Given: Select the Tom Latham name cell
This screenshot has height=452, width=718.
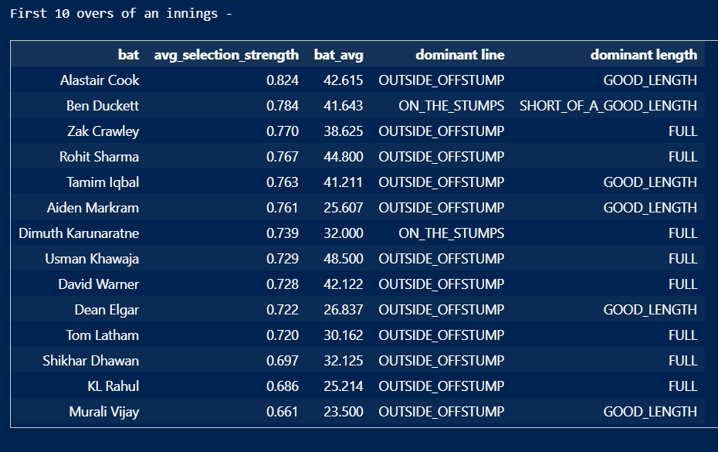Looking at the screenshot, I should (x=102, y=335).
